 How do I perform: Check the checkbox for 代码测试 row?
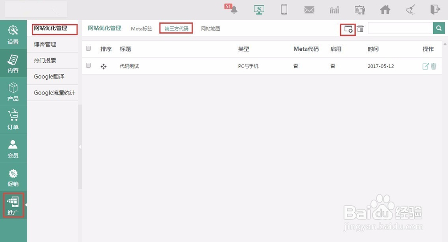pyautogui.click(x=88, y=65)
